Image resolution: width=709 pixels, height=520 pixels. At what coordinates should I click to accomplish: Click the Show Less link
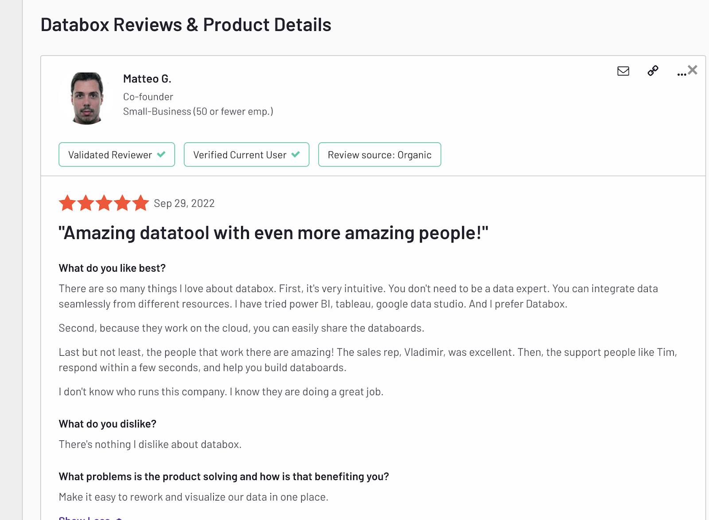[x=84, y=518]
